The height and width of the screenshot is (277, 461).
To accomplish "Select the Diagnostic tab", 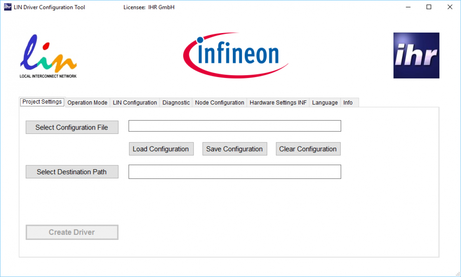I will 176,103.
